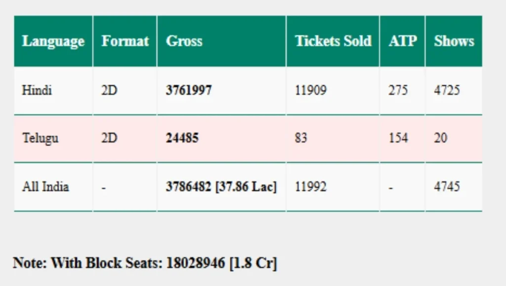The image size is (506, 286).
Task: Click the Hindi language cell
Action: [x=37, y=90]
